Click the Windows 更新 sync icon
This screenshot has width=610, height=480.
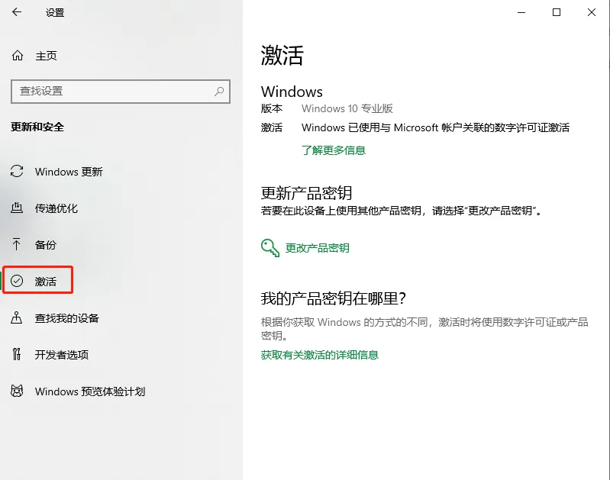coord(17,171)
